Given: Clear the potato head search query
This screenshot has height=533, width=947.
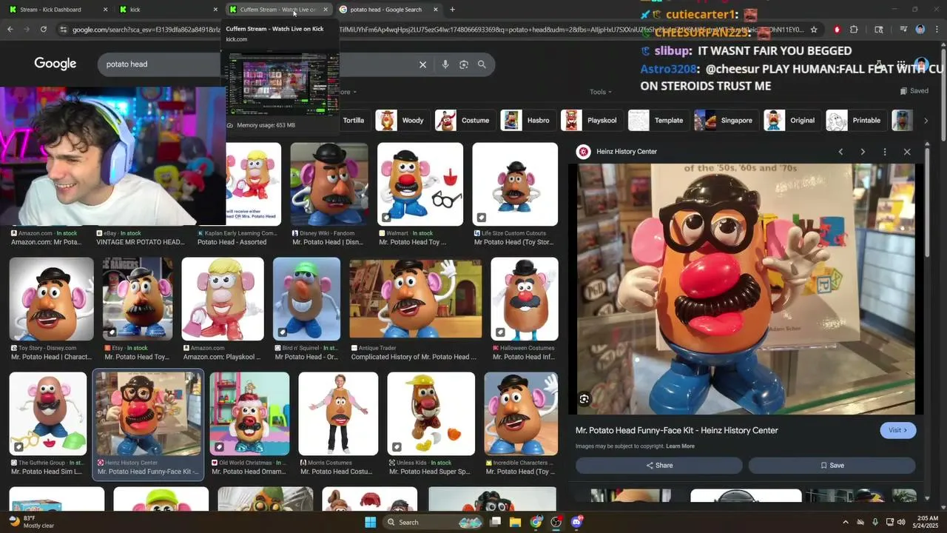Looking at the screenshot, I should click(423, 64).
